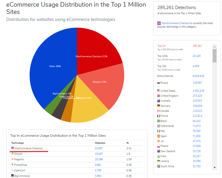Click the South Africa flag icon
The width and height of the screenshot is (222, 178).
tap(158, 166)
